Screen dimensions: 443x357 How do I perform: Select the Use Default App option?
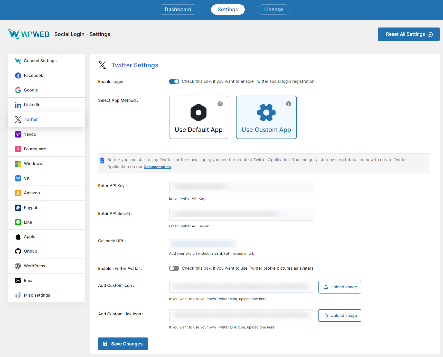pos(199,117)
